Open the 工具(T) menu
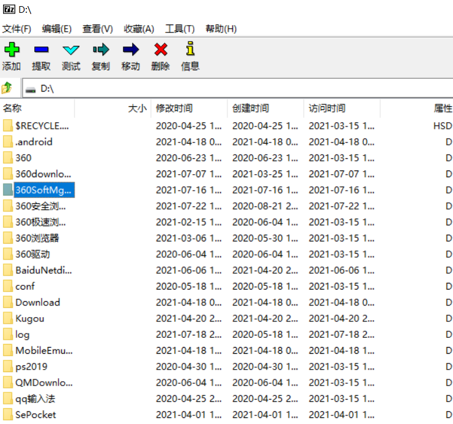The width and height of the screenshot is (453, 424). (180, 29)
